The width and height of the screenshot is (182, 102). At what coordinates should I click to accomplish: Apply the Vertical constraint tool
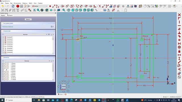[179, 22]
